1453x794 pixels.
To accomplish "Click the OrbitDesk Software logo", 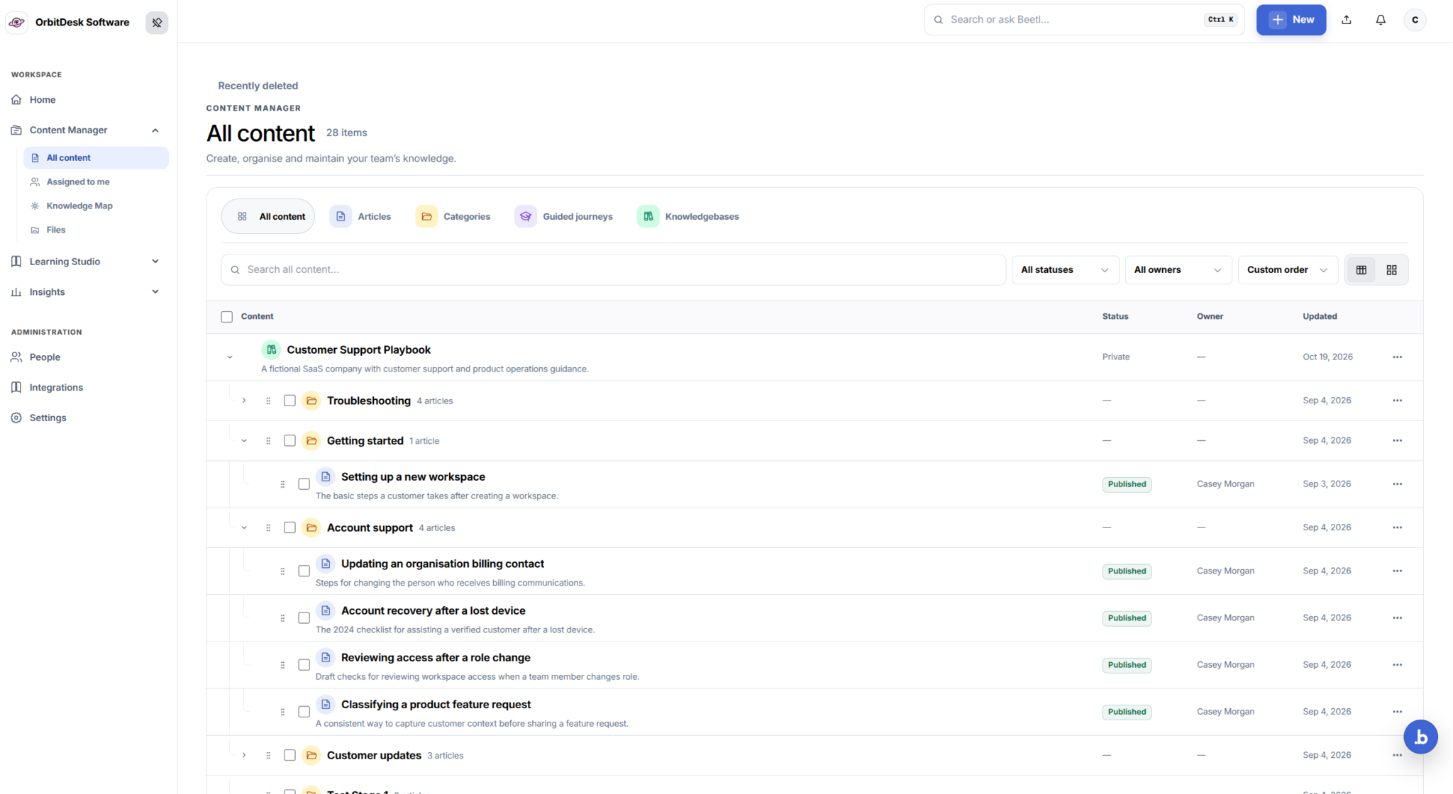I will tap(17, 23).
